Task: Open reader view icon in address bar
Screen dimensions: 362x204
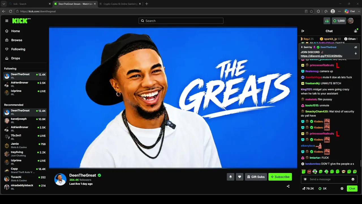Action: [306, 11]
